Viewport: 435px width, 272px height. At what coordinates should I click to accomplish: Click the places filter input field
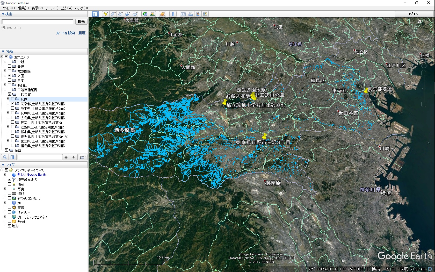(x=40, y=157)
